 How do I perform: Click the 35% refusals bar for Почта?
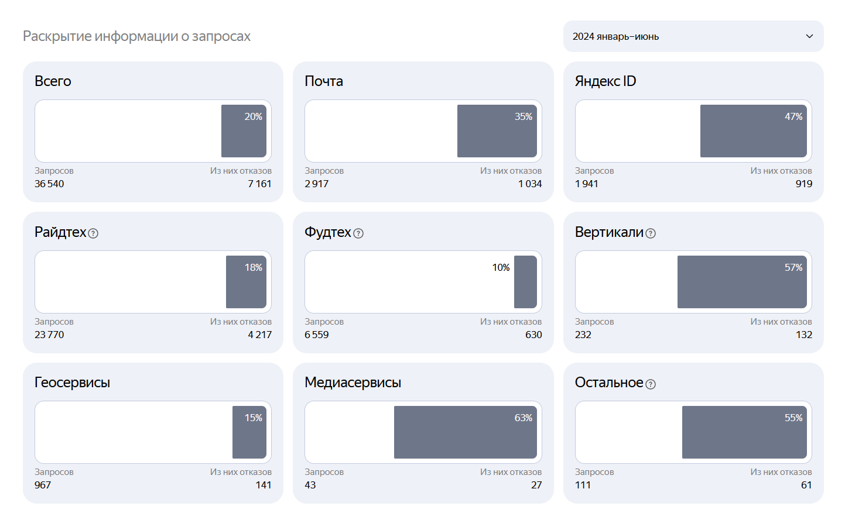(x=497, y=131)
